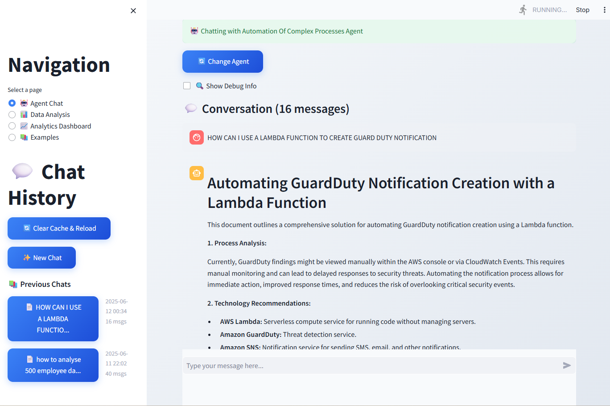Select the Analytics Dashboard page radio
The width and height of the screenshot is (610, 406).
point(12,126)
